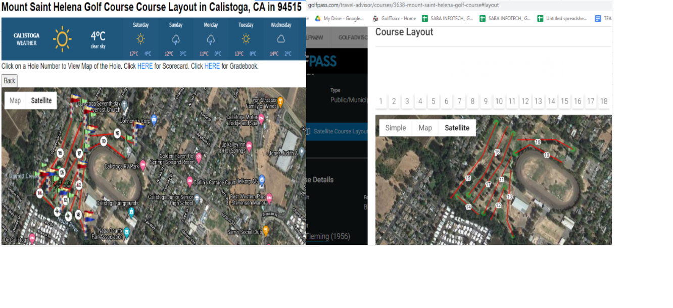Select hole 12 button in Course Layout
The height and width of the screenshot is (308, 673).
click(525, 101)
